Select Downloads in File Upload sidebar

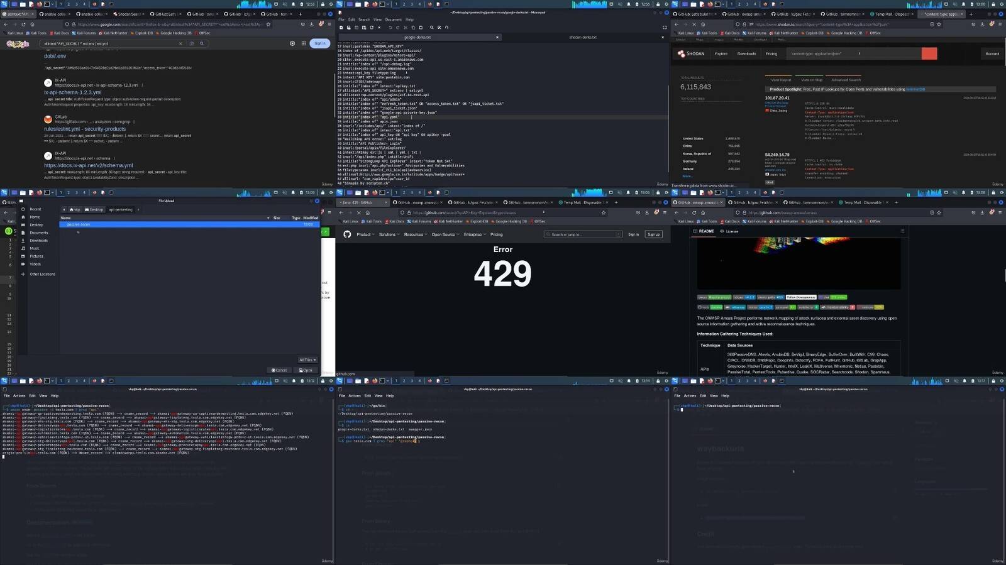pyautogui.click(x=38, y=241)
